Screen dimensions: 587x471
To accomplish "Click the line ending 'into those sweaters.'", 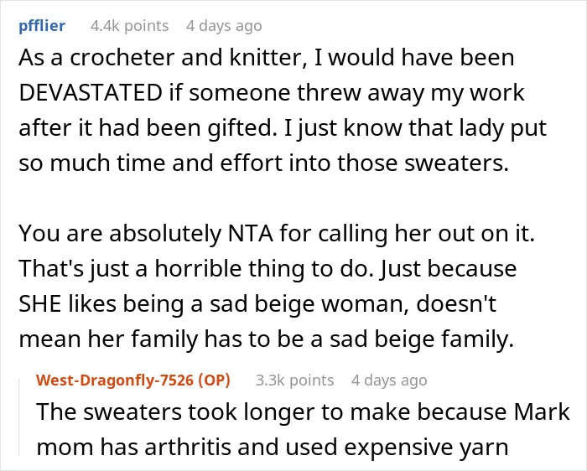I will coord(264,163).
